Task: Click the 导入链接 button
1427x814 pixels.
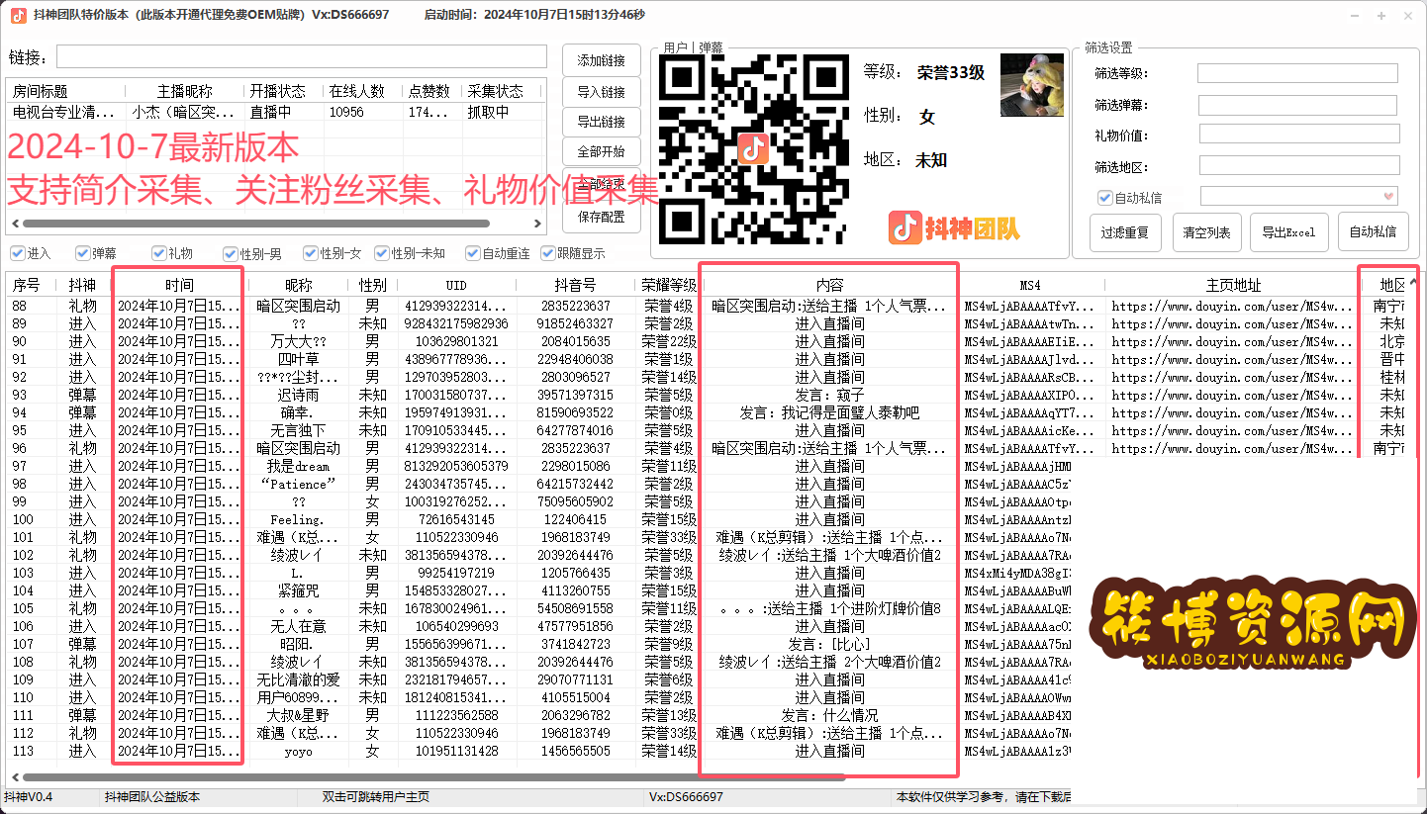Action: pyautogui.click(x=601, y=92)
